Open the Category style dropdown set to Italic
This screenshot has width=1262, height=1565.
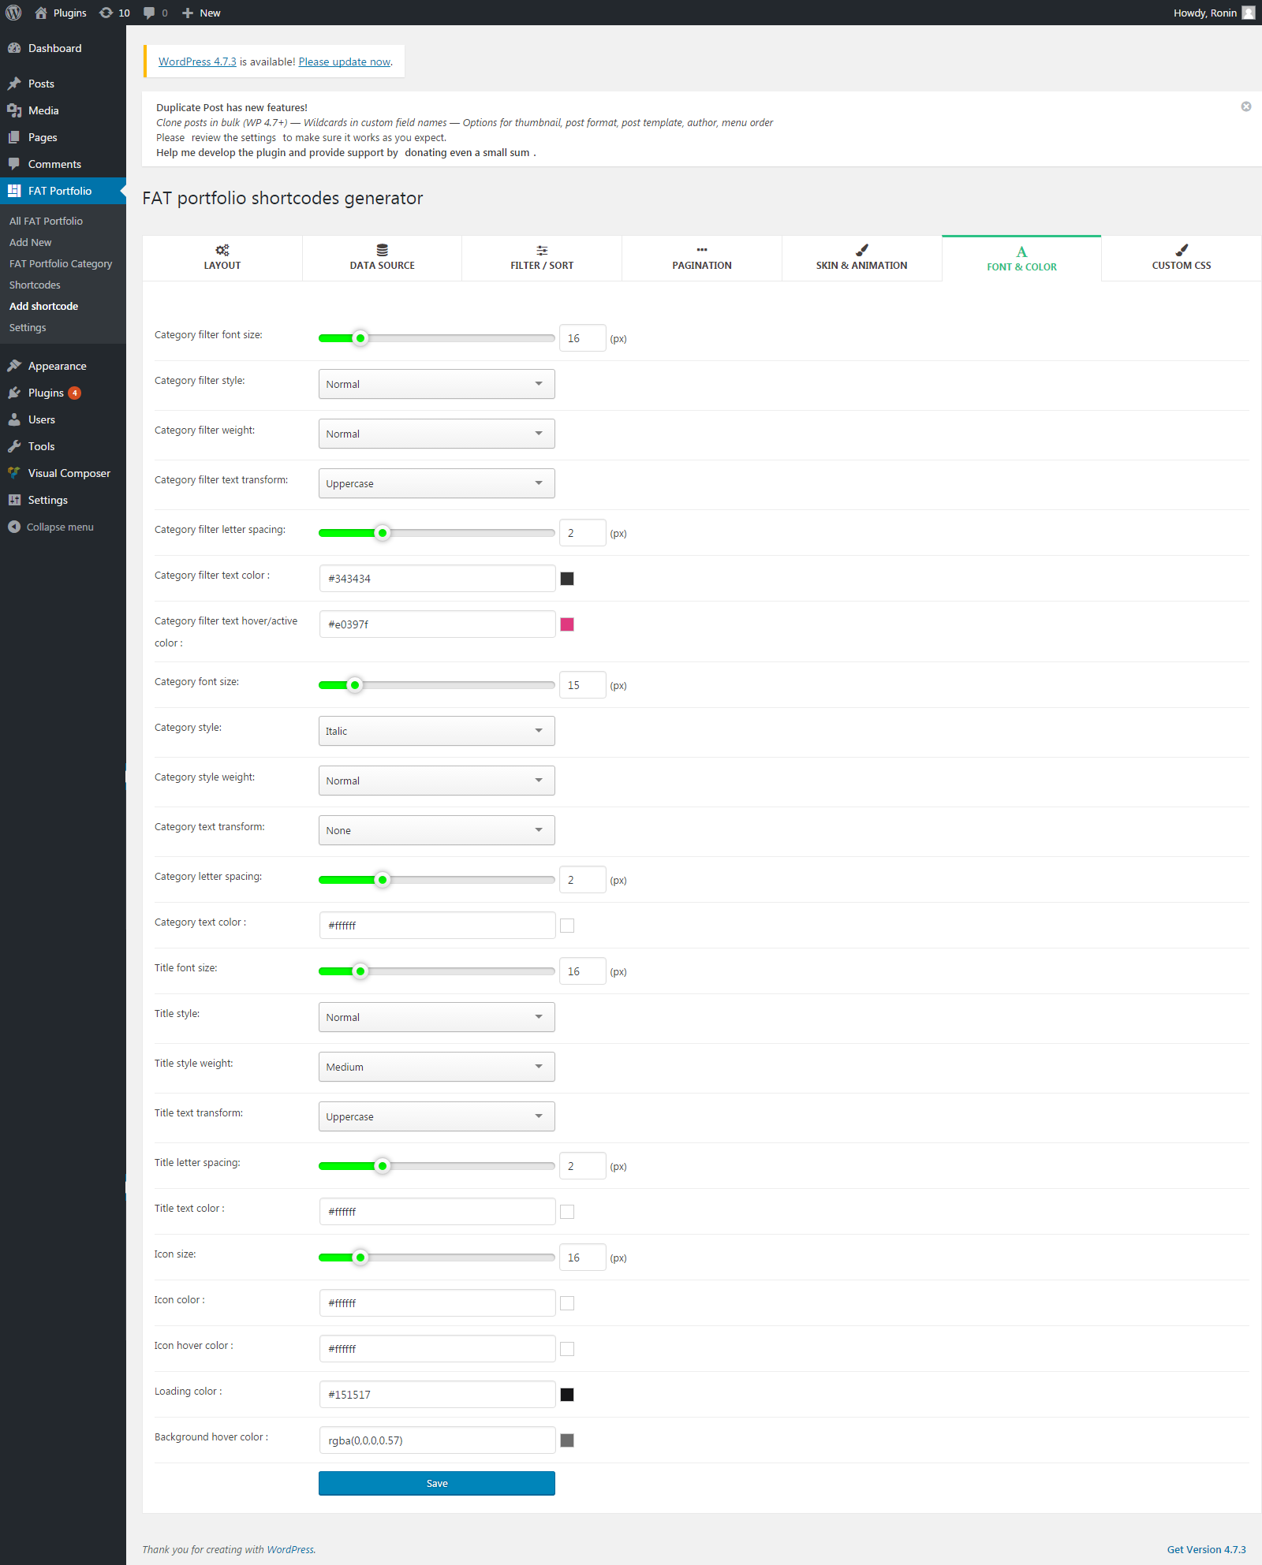coord(436,731)
